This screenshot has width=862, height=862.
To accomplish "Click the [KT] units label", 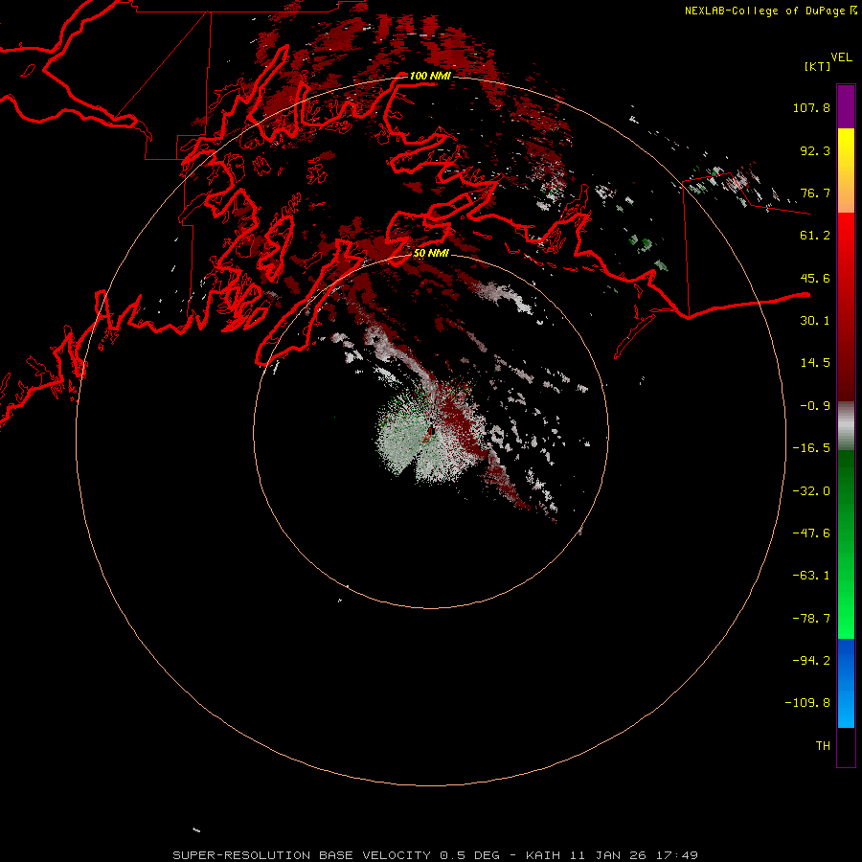I will [818, 66].
